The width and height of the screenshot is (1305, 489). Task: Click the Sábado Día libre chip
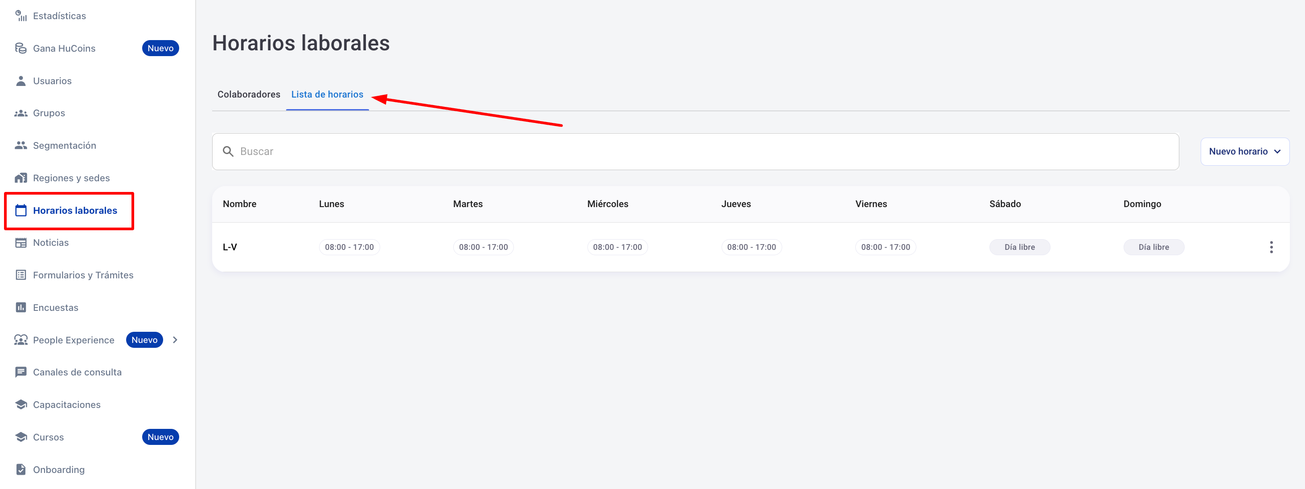[1019, 247]
